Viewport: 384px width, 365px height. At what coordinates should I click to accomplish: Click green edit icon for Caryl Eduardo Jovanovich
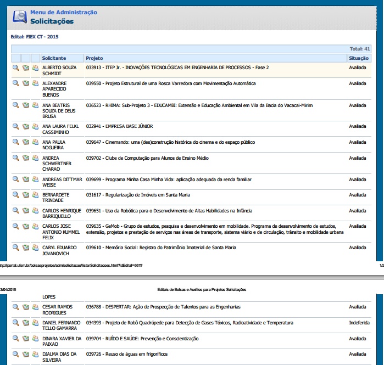(x=26, y=248)
